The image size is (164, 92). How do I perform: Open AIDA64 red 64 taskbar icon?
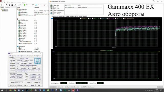tap(73, 90)
